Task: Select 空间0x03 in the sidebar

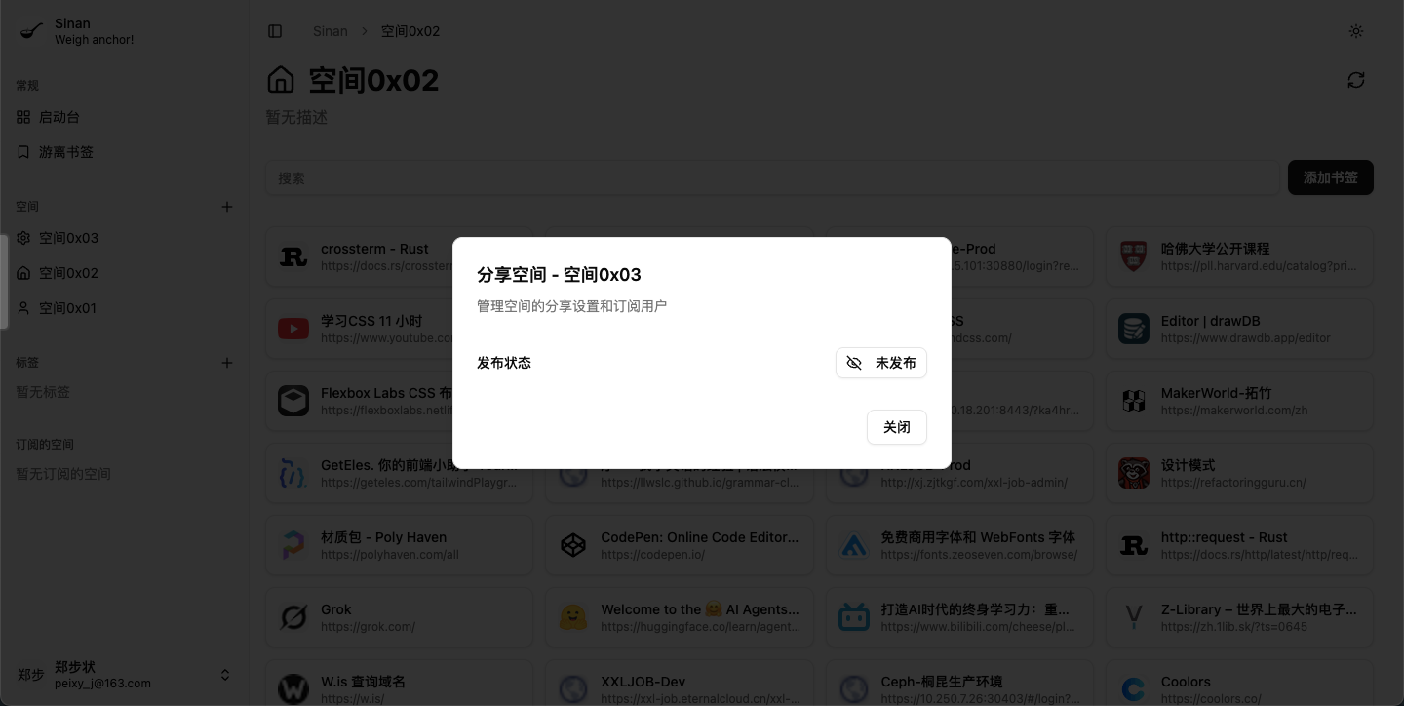Action: 125,238
